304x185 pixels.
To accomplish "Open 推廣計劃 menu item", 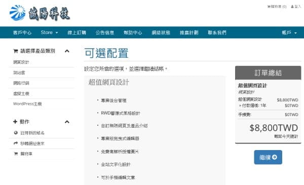I will coord(189,32).
